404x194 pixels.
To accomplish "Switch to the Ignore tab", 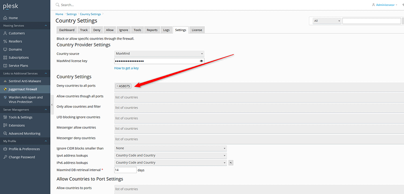I will (x=123, y=30).
